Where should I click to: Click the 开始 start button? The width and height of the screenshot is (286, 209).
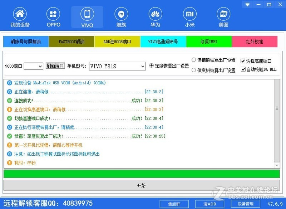point(142,185)
